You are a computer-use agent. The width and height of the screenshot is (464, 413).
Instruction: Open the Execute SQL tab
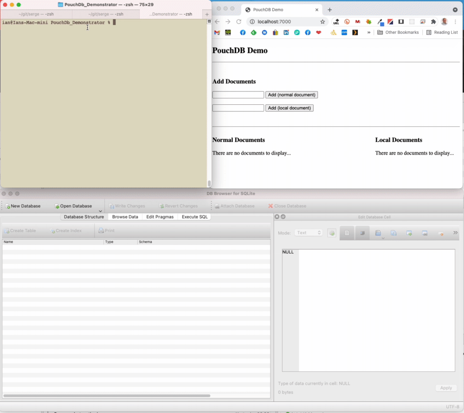pos(195,217)
